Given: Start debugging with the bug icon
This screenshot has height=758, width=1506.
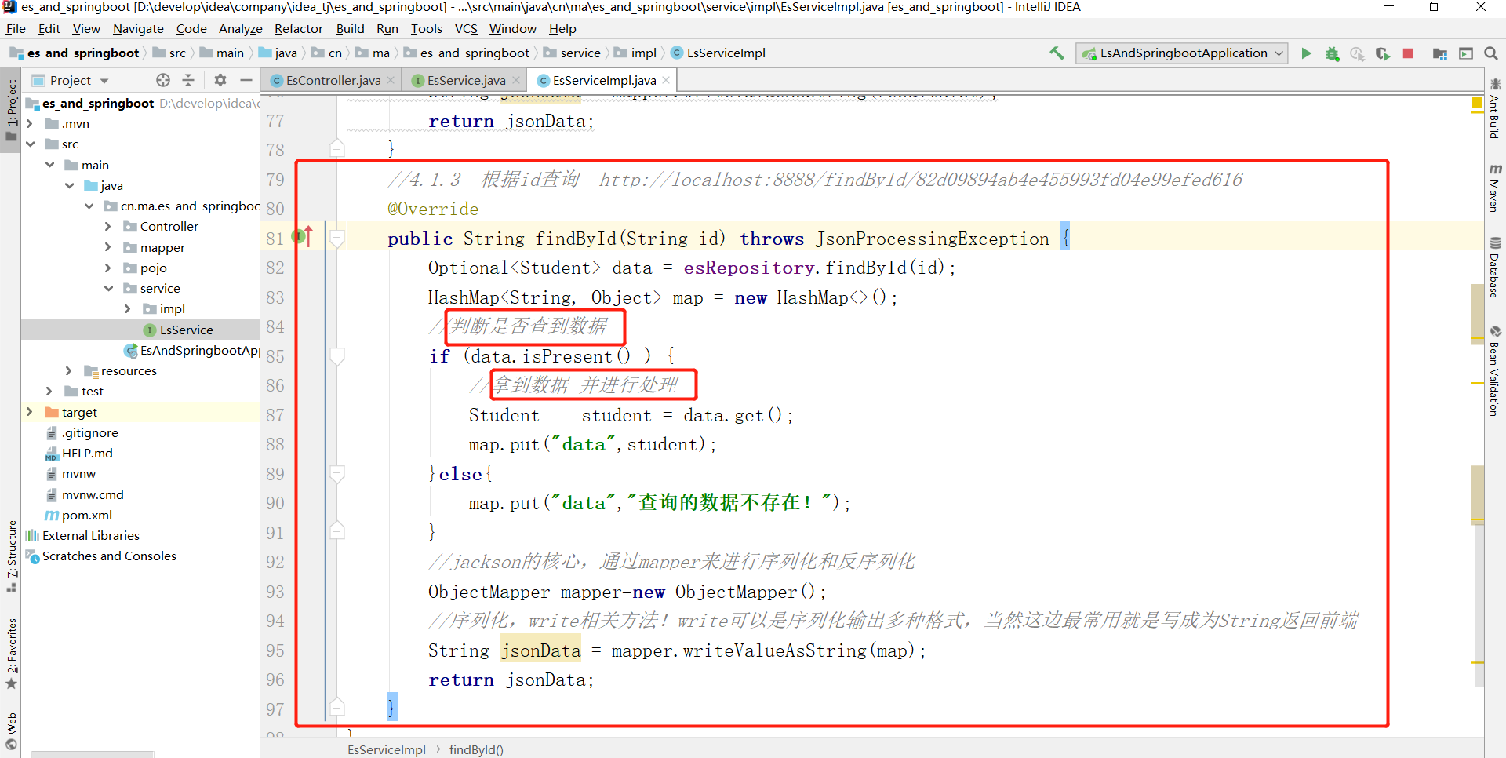Looking at the screenshot, I should click(x=1332, y=53).
